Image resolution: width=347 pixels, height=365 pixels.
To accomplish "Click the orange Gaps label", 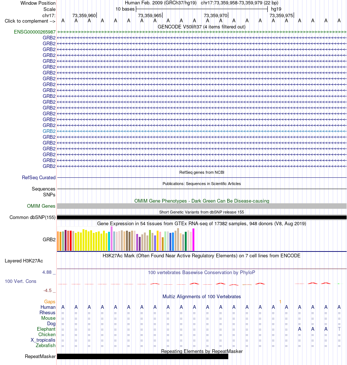I will 50,302.
